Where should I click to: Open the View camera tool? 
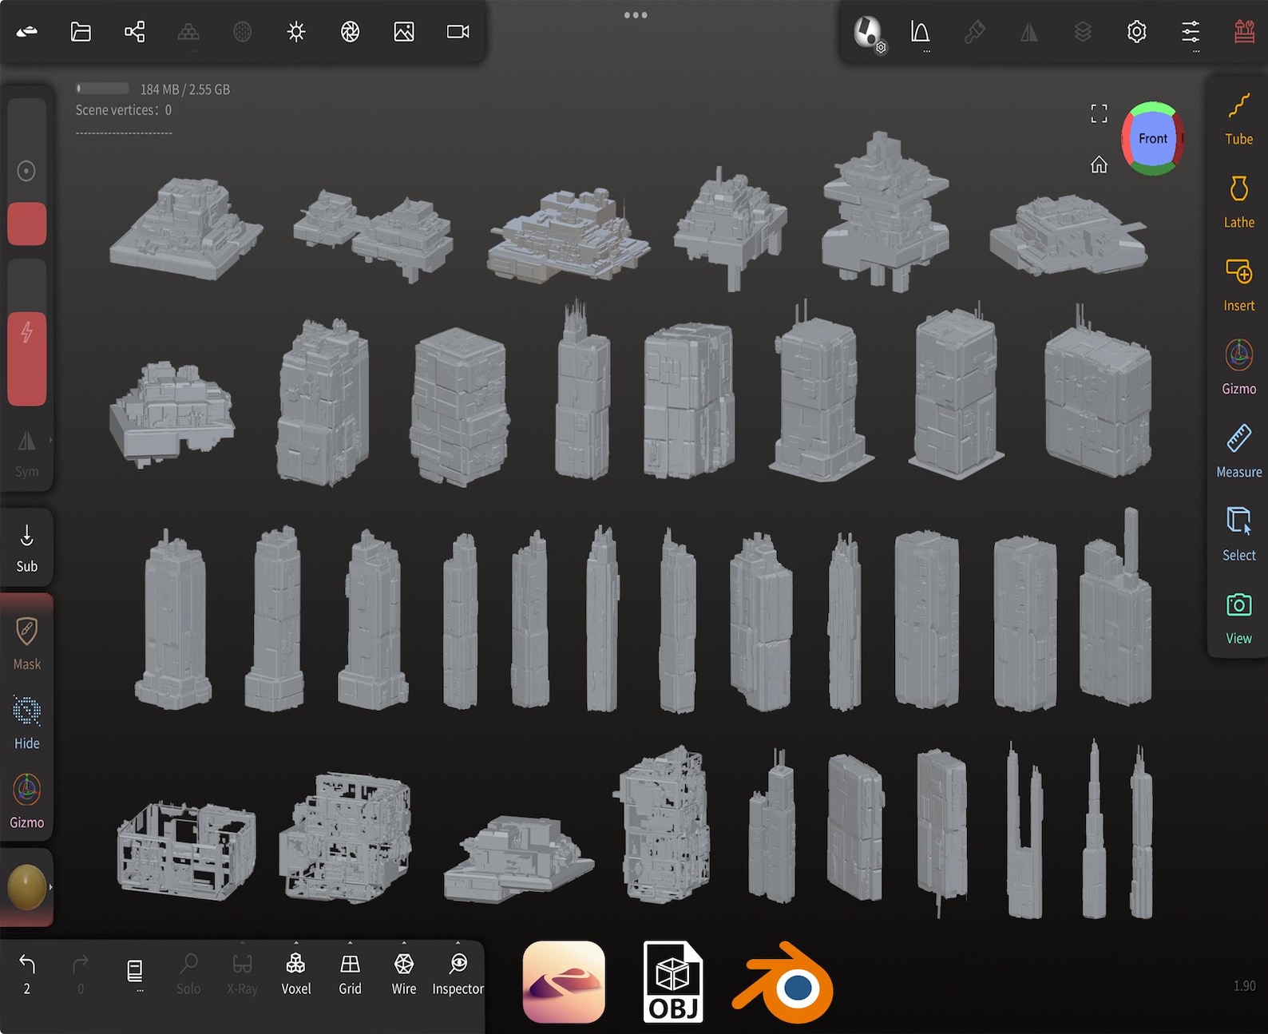(1238, 617)
